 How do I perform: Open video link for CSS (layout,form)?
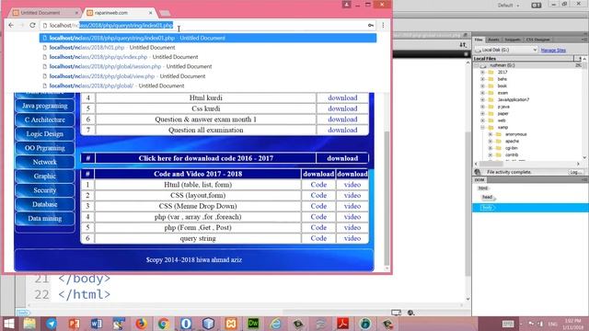[x=352, y=196]
